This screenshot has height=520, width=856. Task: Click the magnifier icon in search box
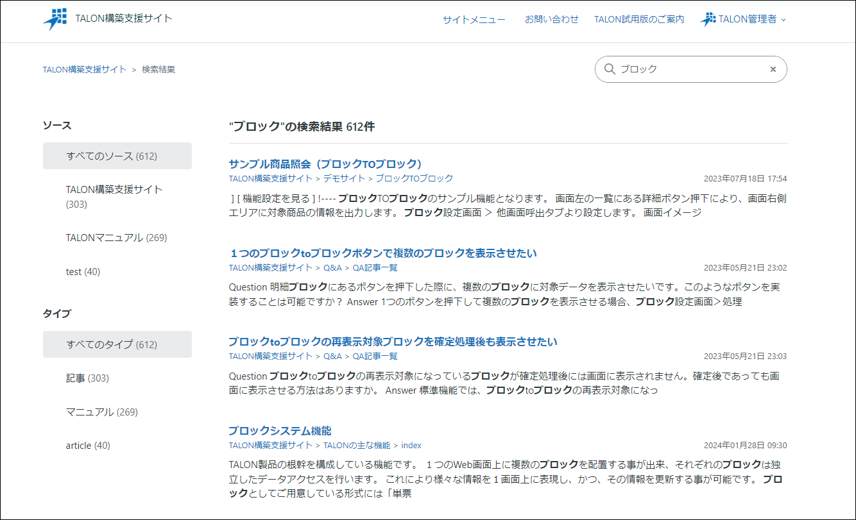610,69
